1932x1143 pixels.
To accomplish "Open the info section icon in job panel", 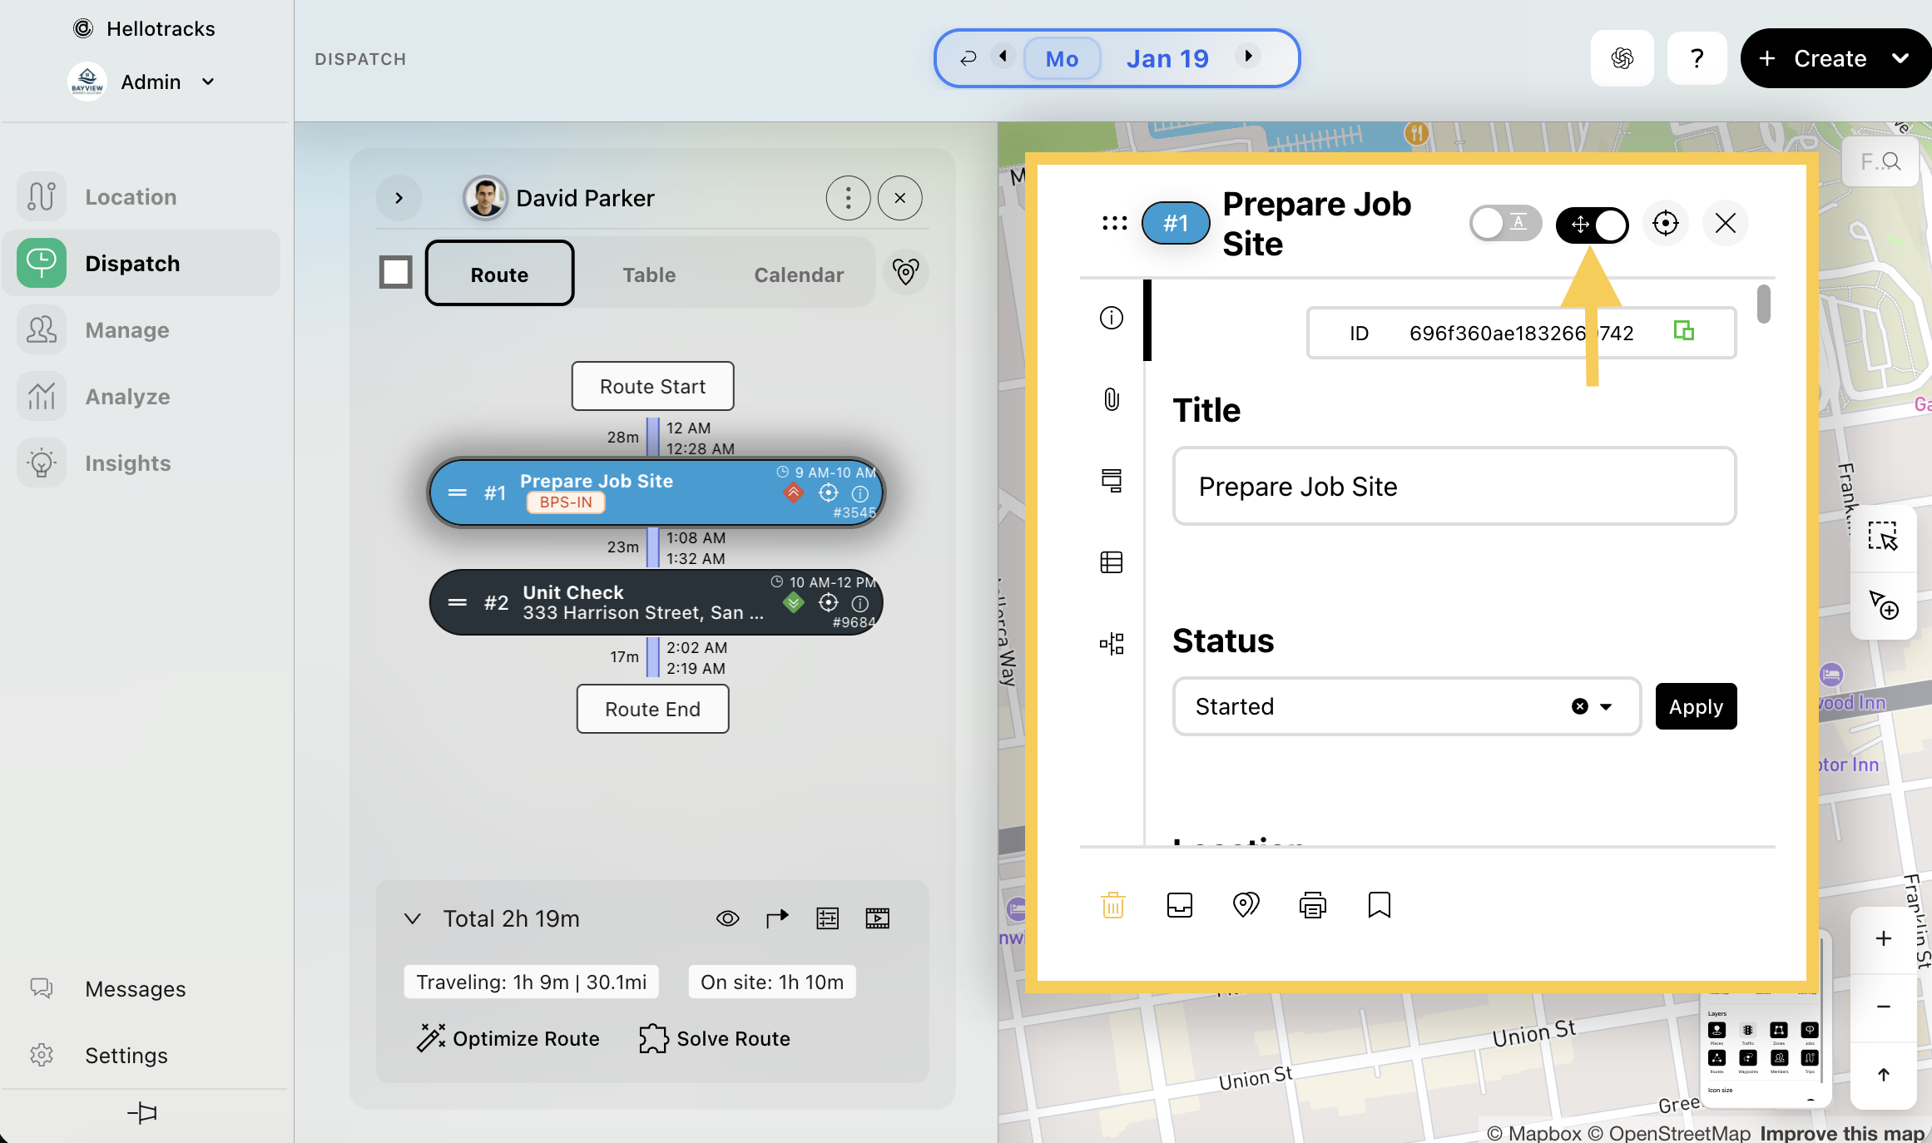I will click(1111, 318).
